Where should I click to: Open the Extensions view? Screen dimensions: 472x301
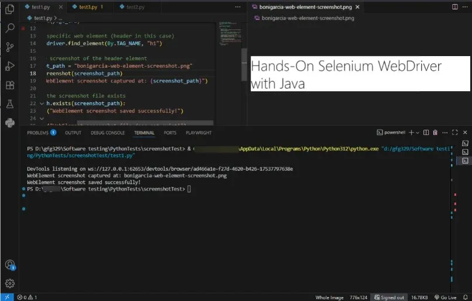9,85
